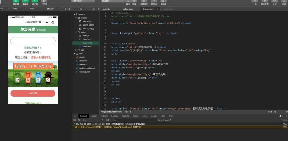The height and width of the screenshot is (141, 288).
Task: Open lajierw.jpg in file tree
Action: click(x=87, y=22)
